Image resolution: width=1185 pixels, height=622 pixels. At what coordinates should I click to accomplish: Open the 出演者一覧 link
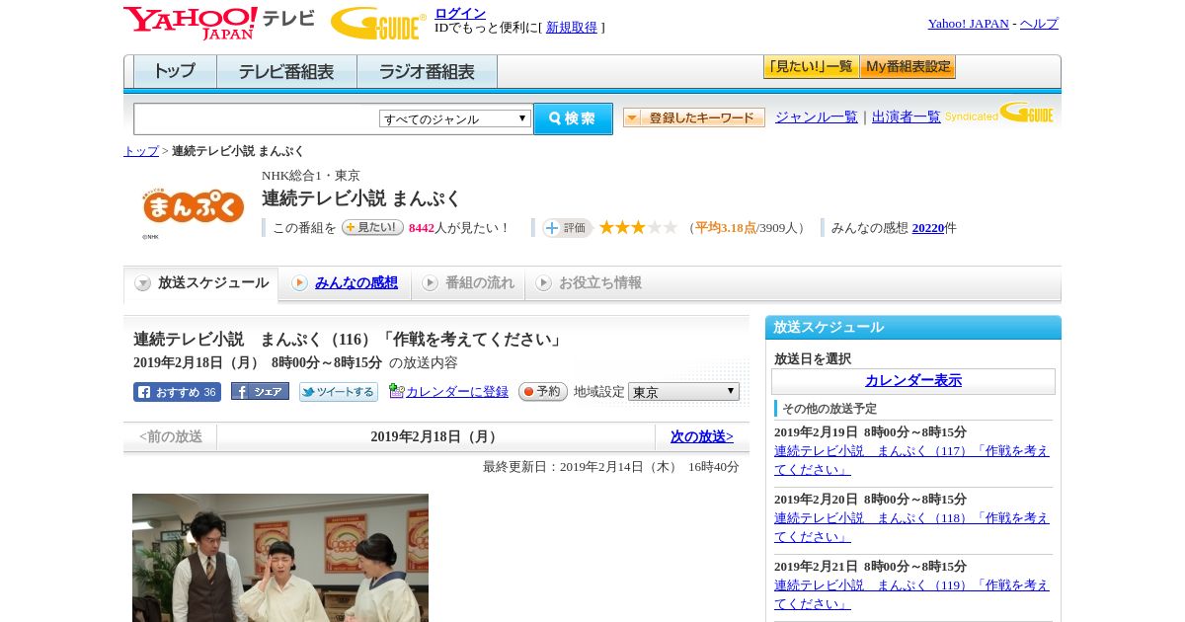pyautogui.click(x=907, y=117)
